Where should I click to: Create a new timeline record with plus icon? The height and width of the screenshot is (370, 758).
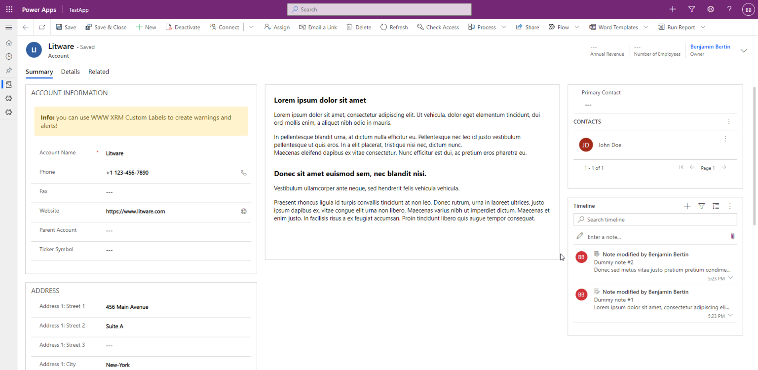tap(687, 206)
